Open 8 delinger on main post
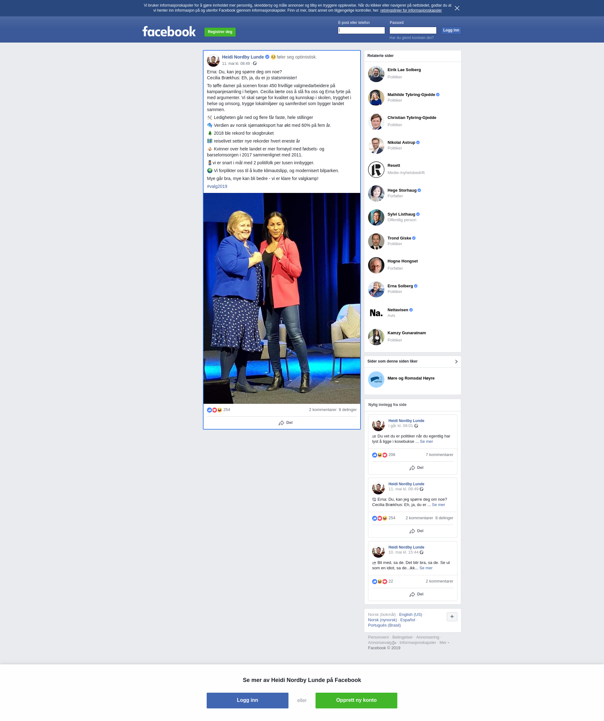Image resolution: width=604 pixels, height=721 pixels. [348, 410]
